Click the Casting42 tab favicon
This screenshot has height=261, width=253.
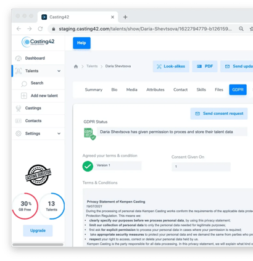pyautogui.click(x=44, y=17)
